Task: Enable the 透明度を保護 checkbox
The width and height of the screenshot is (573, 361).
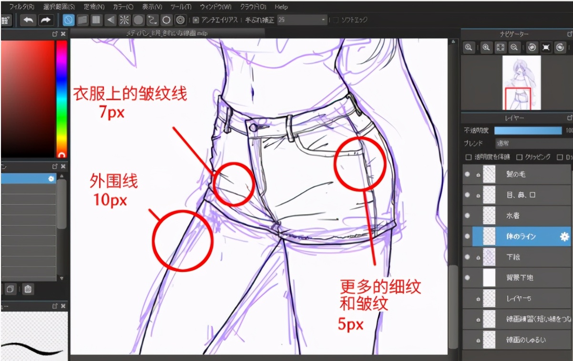Action: [x=469, y=157]
